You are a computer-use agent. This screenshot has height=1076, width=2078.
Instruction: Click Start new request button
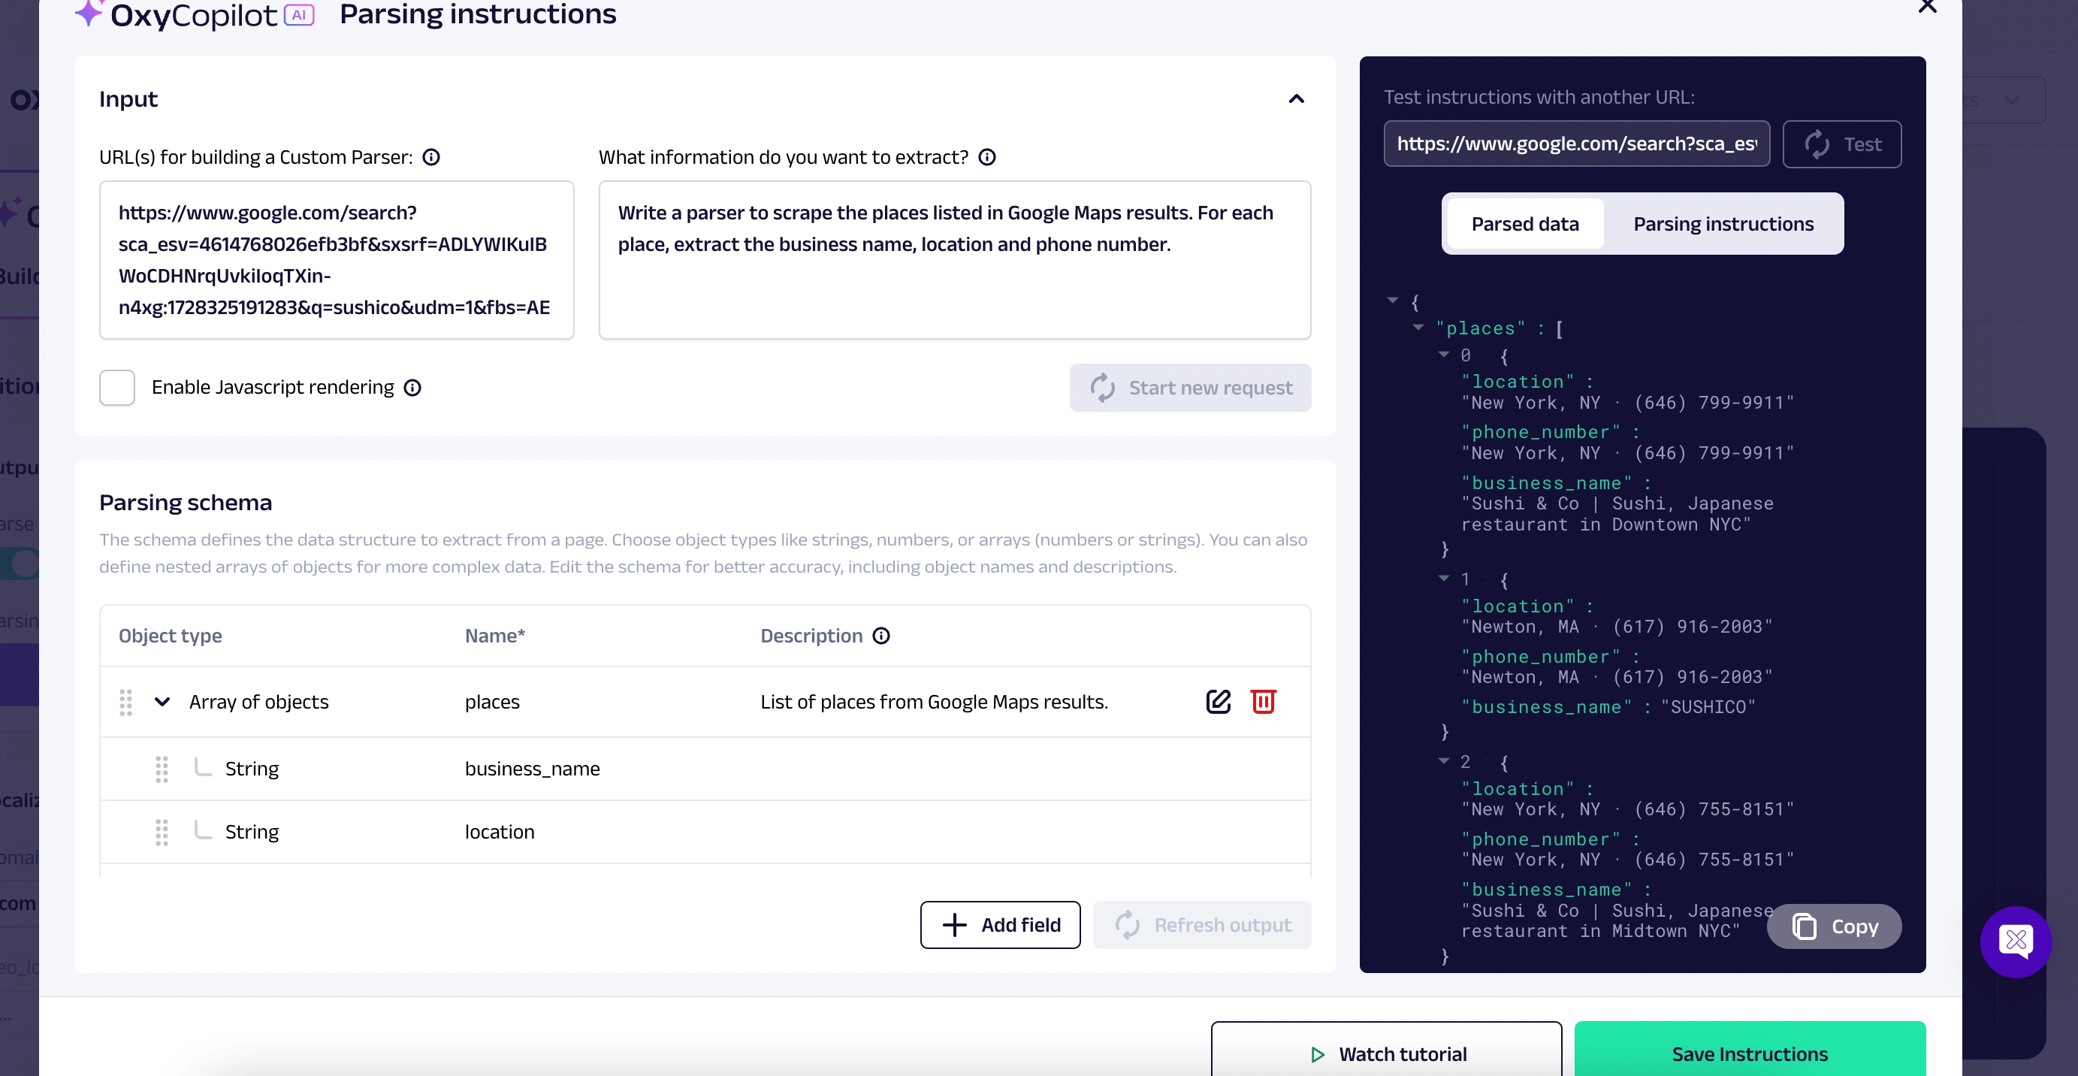pyautogui.click(x=1190, y=387)
